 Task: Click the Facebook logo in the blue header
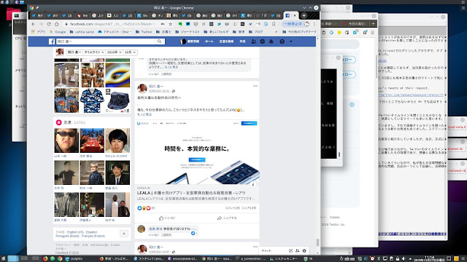coord(52,41)
